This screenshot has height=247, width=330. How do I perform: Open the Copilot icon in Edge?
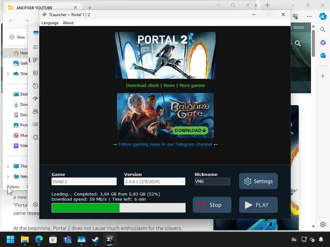[x=323, y=16]
